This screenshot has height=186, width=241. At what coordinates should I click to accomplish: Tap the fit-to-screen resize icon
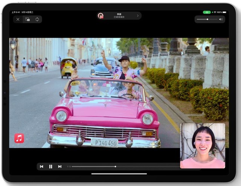(x=37, y=19)
